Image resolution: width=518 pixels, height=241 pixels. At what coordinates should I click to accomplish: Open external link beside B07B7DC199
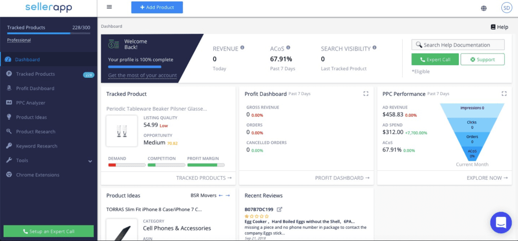[279, 209]
